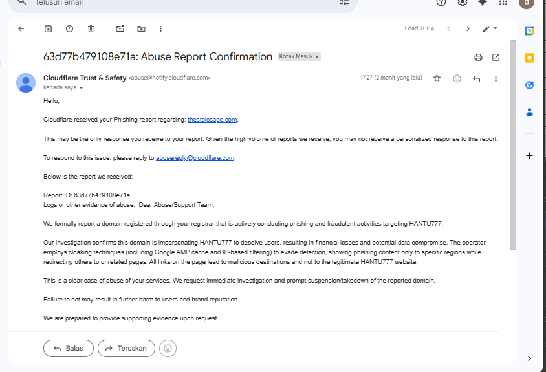Go back to the inbox list
Viewport: 546px width, 372px height.
click(21, 29)
